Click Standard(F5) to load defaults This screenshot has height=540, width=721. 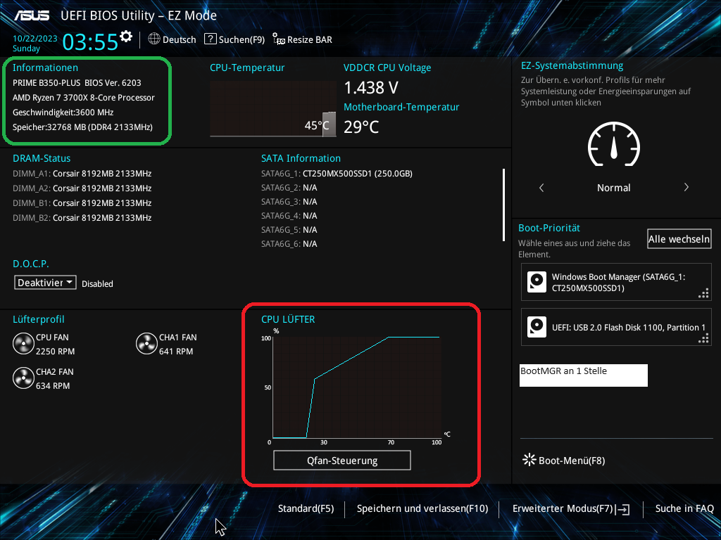click(306, 508)
